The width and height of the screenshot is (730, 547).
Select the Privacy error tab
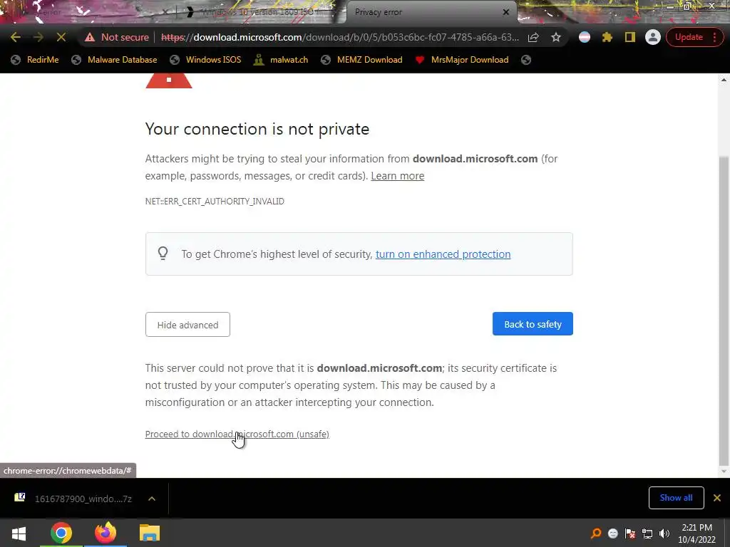click(x=431, y=12)
